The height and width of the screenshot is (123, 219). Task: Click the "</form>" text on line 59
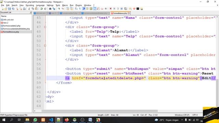pyautogui.click(x=64, y=83)
